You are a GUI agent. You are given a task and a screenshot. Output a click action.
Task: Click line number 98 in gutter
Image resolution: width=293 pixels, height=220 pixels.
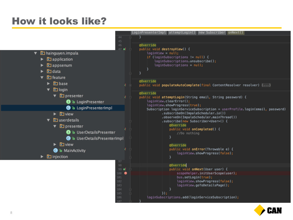click(x=120, y=165)
